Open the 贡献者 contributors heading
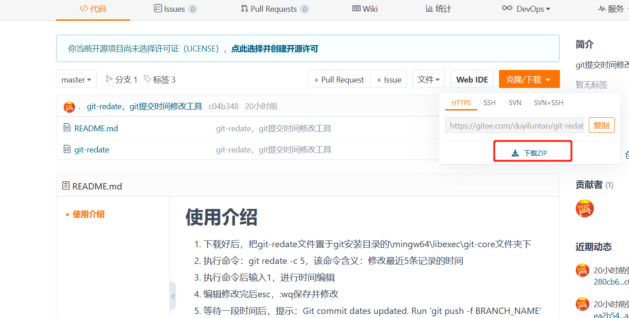This screenshot has height=318, width=629. point(589,184)
